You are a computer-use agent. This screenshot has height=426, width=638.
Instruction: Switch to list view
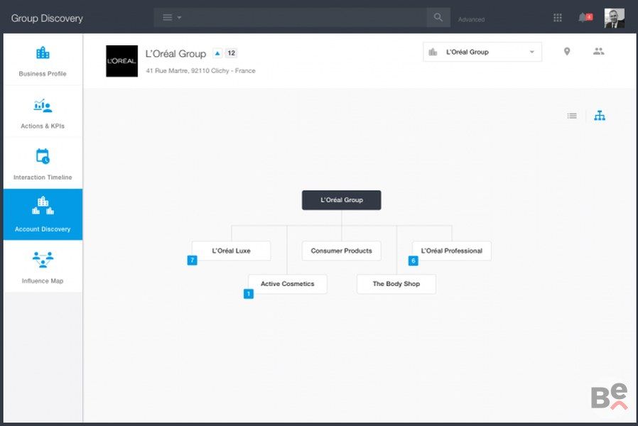pos(572,116)
